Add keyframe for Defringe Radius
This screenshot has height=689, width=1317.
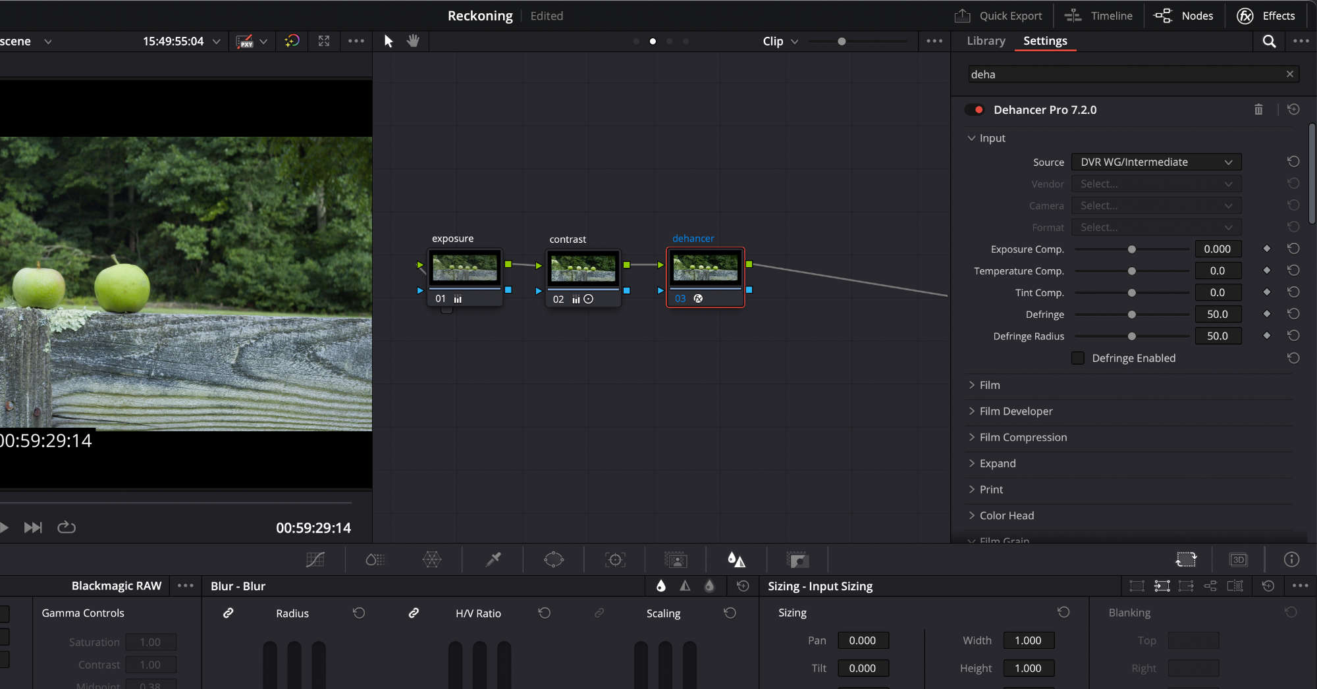click(1266, 336)
